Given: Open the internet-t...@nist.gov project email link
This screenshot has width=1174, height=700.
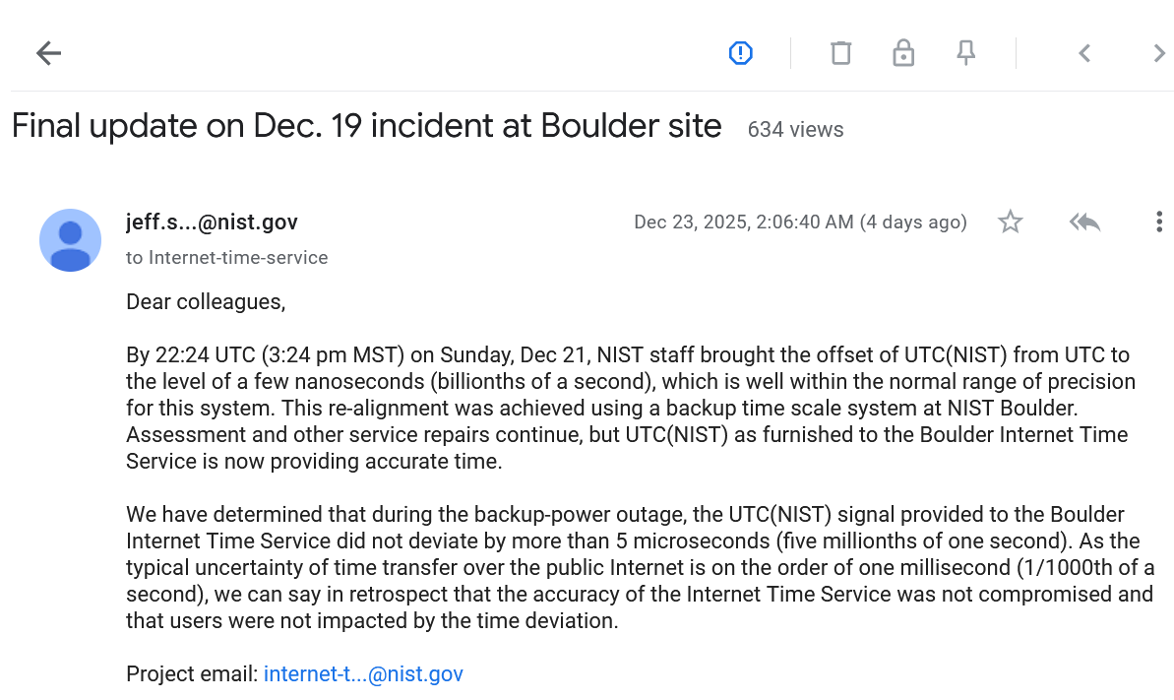Looking at the screenshot, I should point(363,674).
